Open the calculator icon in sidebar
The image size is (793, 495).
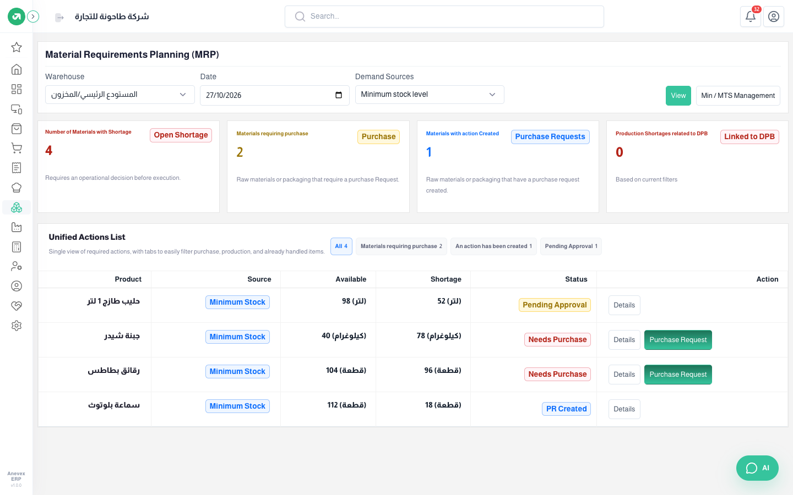[17, 247]
